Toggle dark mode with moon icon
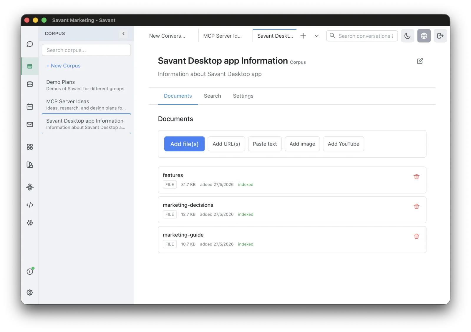 pos(407,36)
